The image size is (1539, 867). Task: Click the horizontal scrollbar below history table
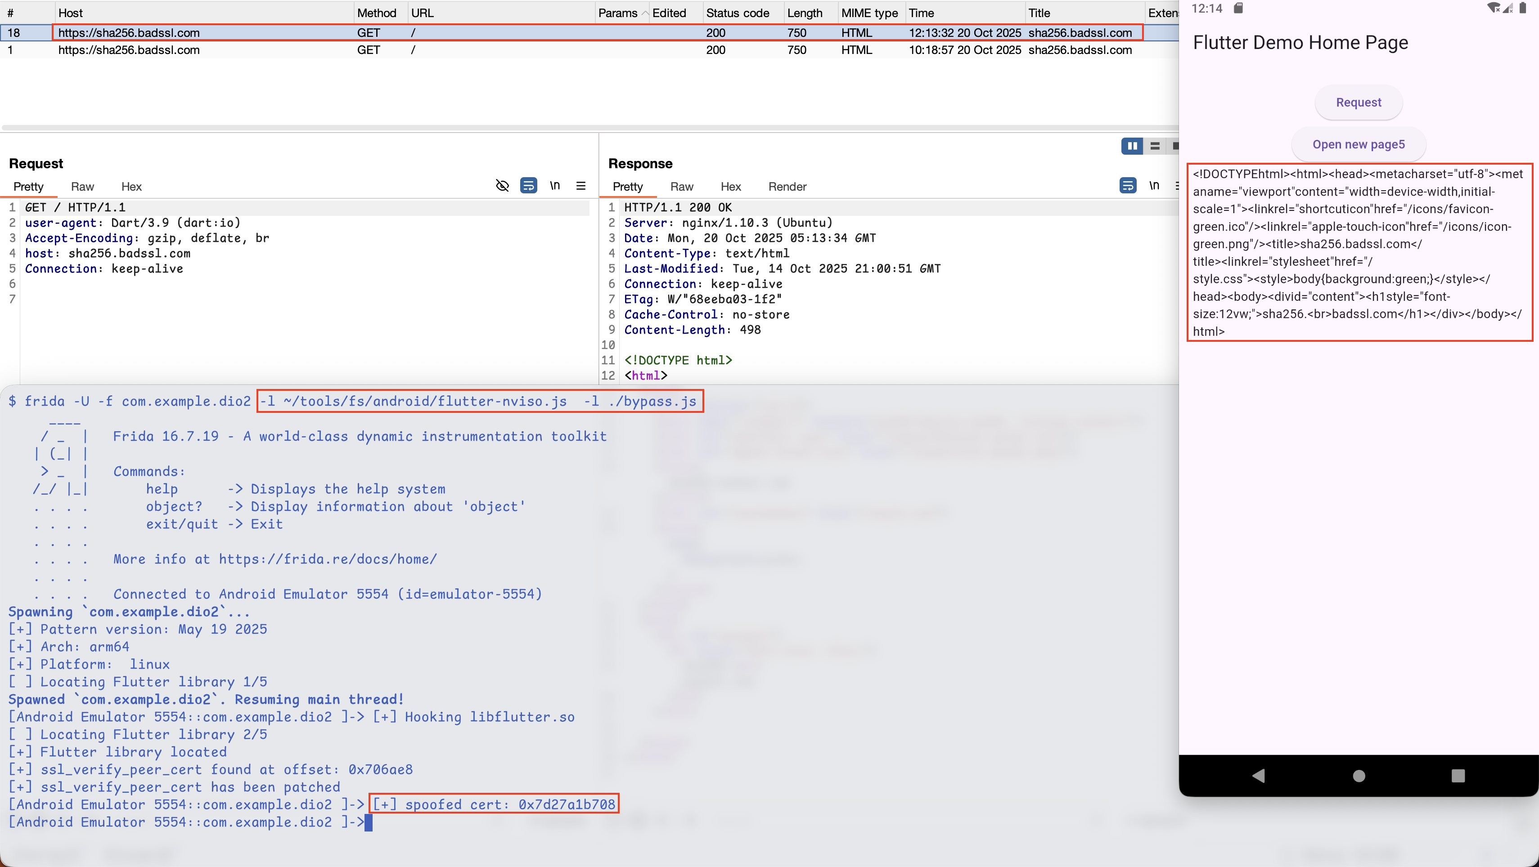tap(589, 127)
